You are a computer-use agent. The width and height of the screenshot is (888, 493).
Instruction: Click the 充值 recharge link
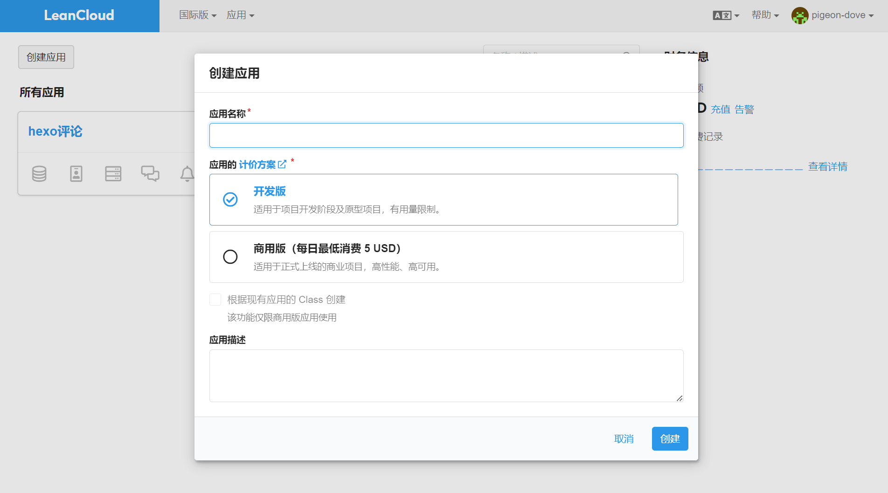[721, 110]
